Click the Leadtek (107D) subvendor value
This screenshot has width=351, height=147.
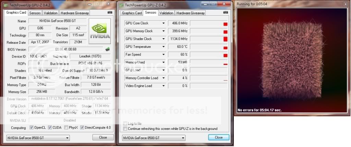tap(90, 56)
